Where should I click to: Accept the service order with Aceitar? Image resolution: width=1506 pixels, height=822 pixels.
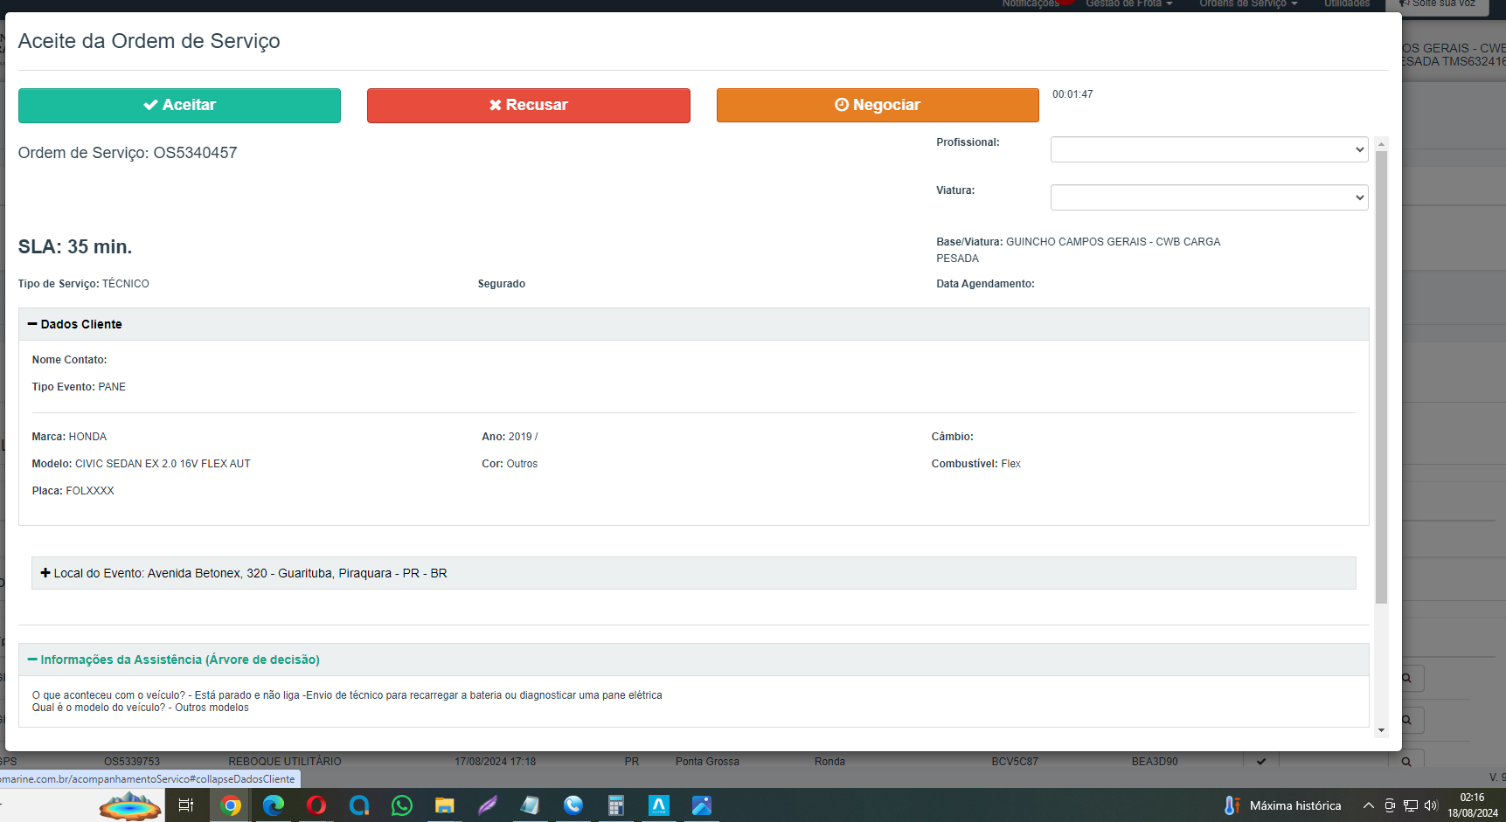click(179, 105)
